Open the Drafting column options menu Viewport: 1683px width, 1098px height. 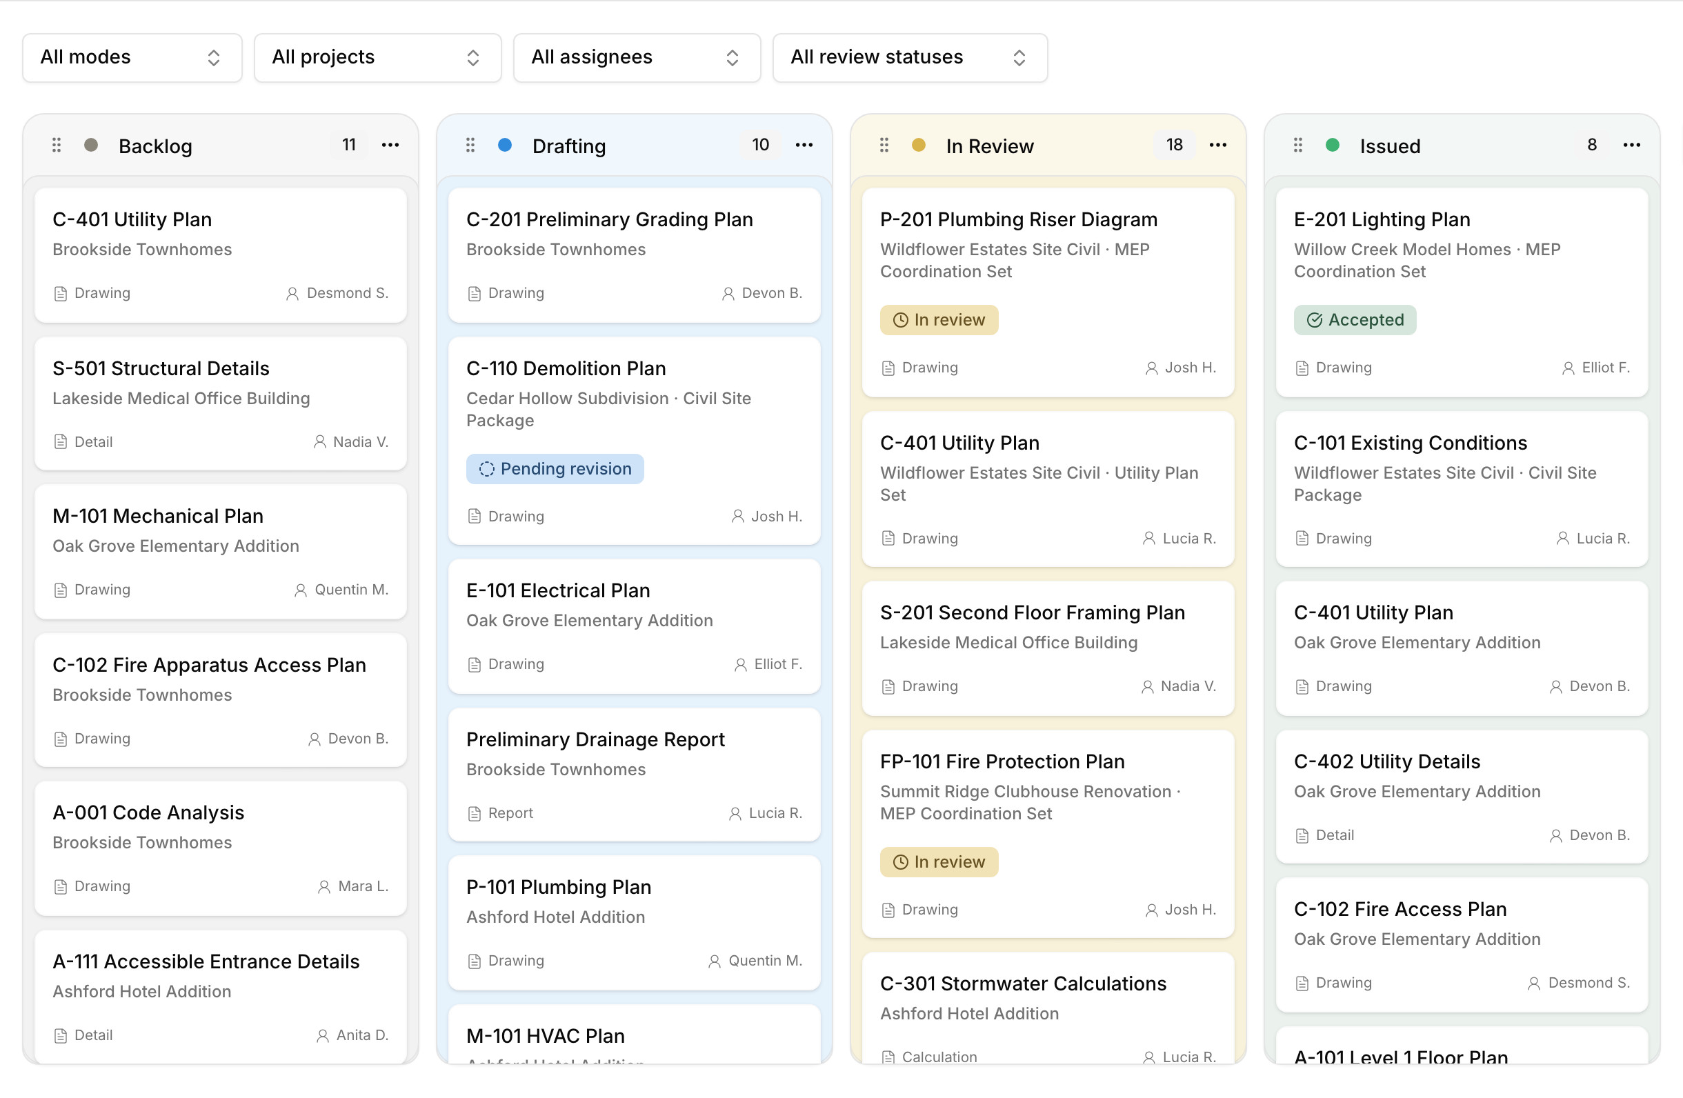click(x=804, y=145)
